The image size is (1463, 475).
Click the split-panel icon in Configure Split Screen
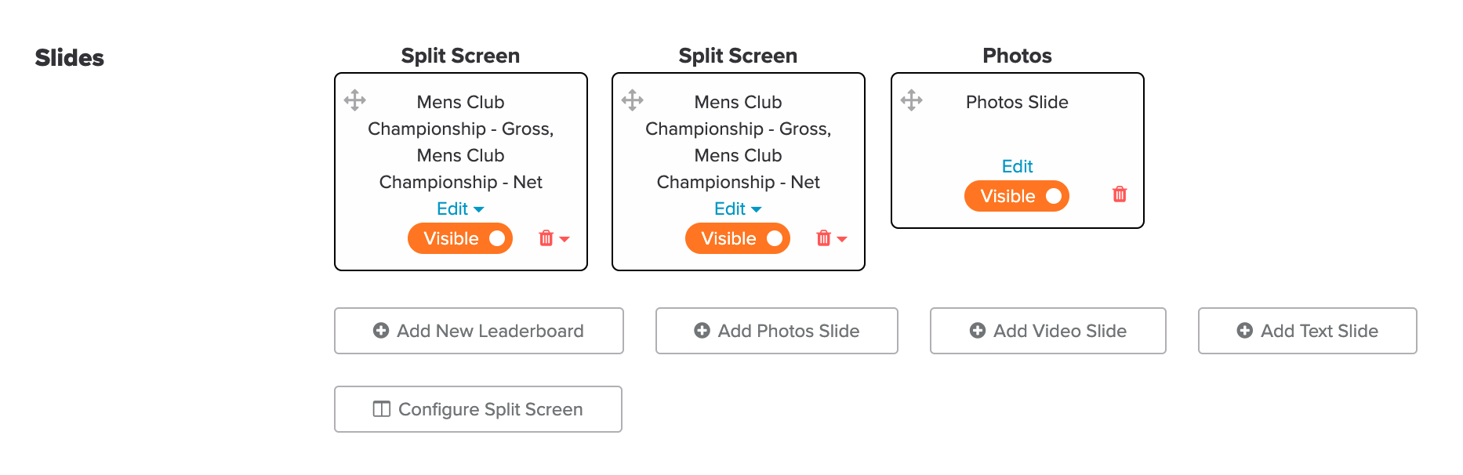click(382, 409)
